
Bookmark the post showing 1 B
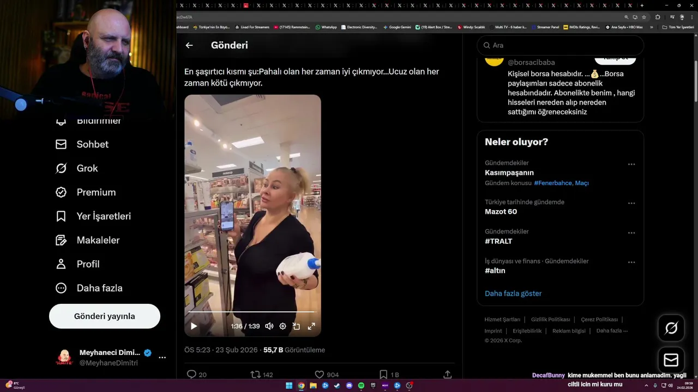click(x=383, y=375)
